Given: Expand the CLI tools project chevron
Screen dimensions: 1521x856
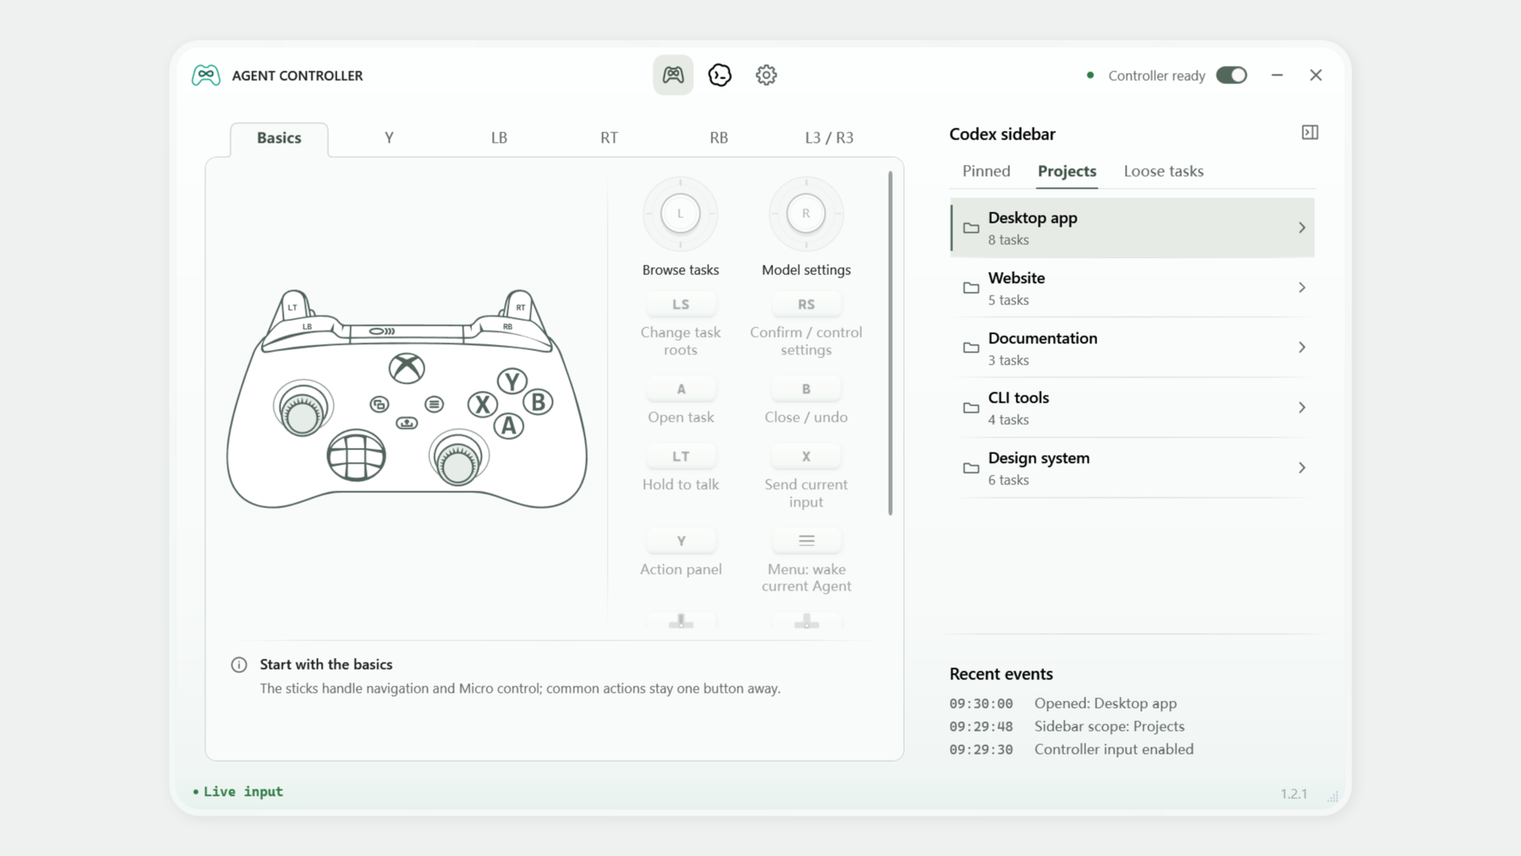Looking at the screenshot, I should (x=1302, y=408).
